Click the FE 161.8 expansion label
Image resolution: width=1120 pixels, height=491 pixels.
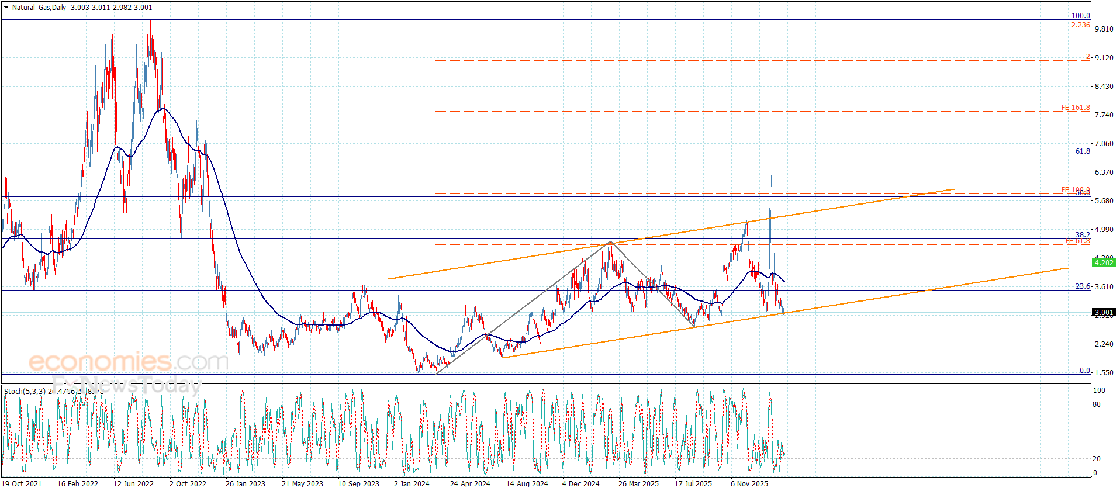1075,108
